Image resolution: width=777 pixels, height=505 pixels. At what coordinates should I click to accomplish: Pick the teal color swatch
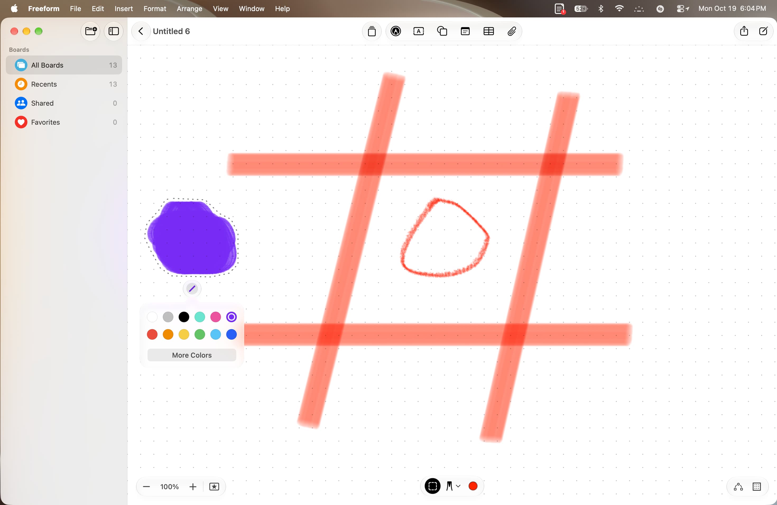[x=200, y=317]
